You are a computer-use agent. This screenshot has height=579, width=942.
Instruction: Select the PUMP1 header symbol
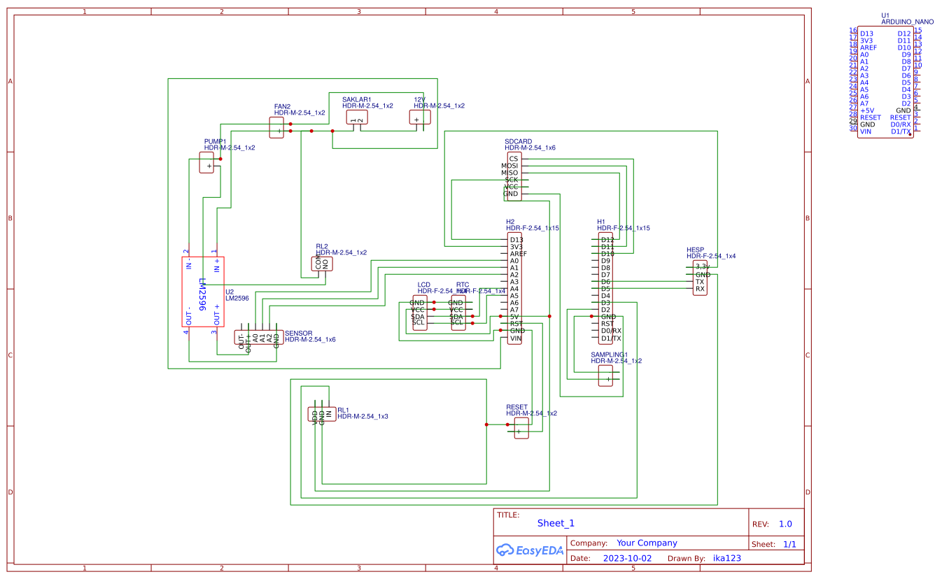[207, 164]
